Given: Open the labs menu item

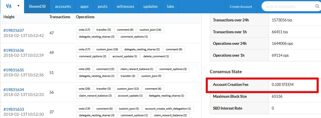Looking at the screenshot, I should pyautogui.click(x=170, y=7).
